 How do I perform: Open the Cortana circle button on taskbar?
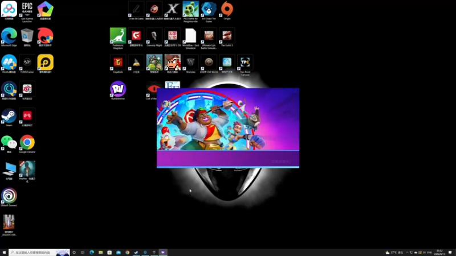74,252
